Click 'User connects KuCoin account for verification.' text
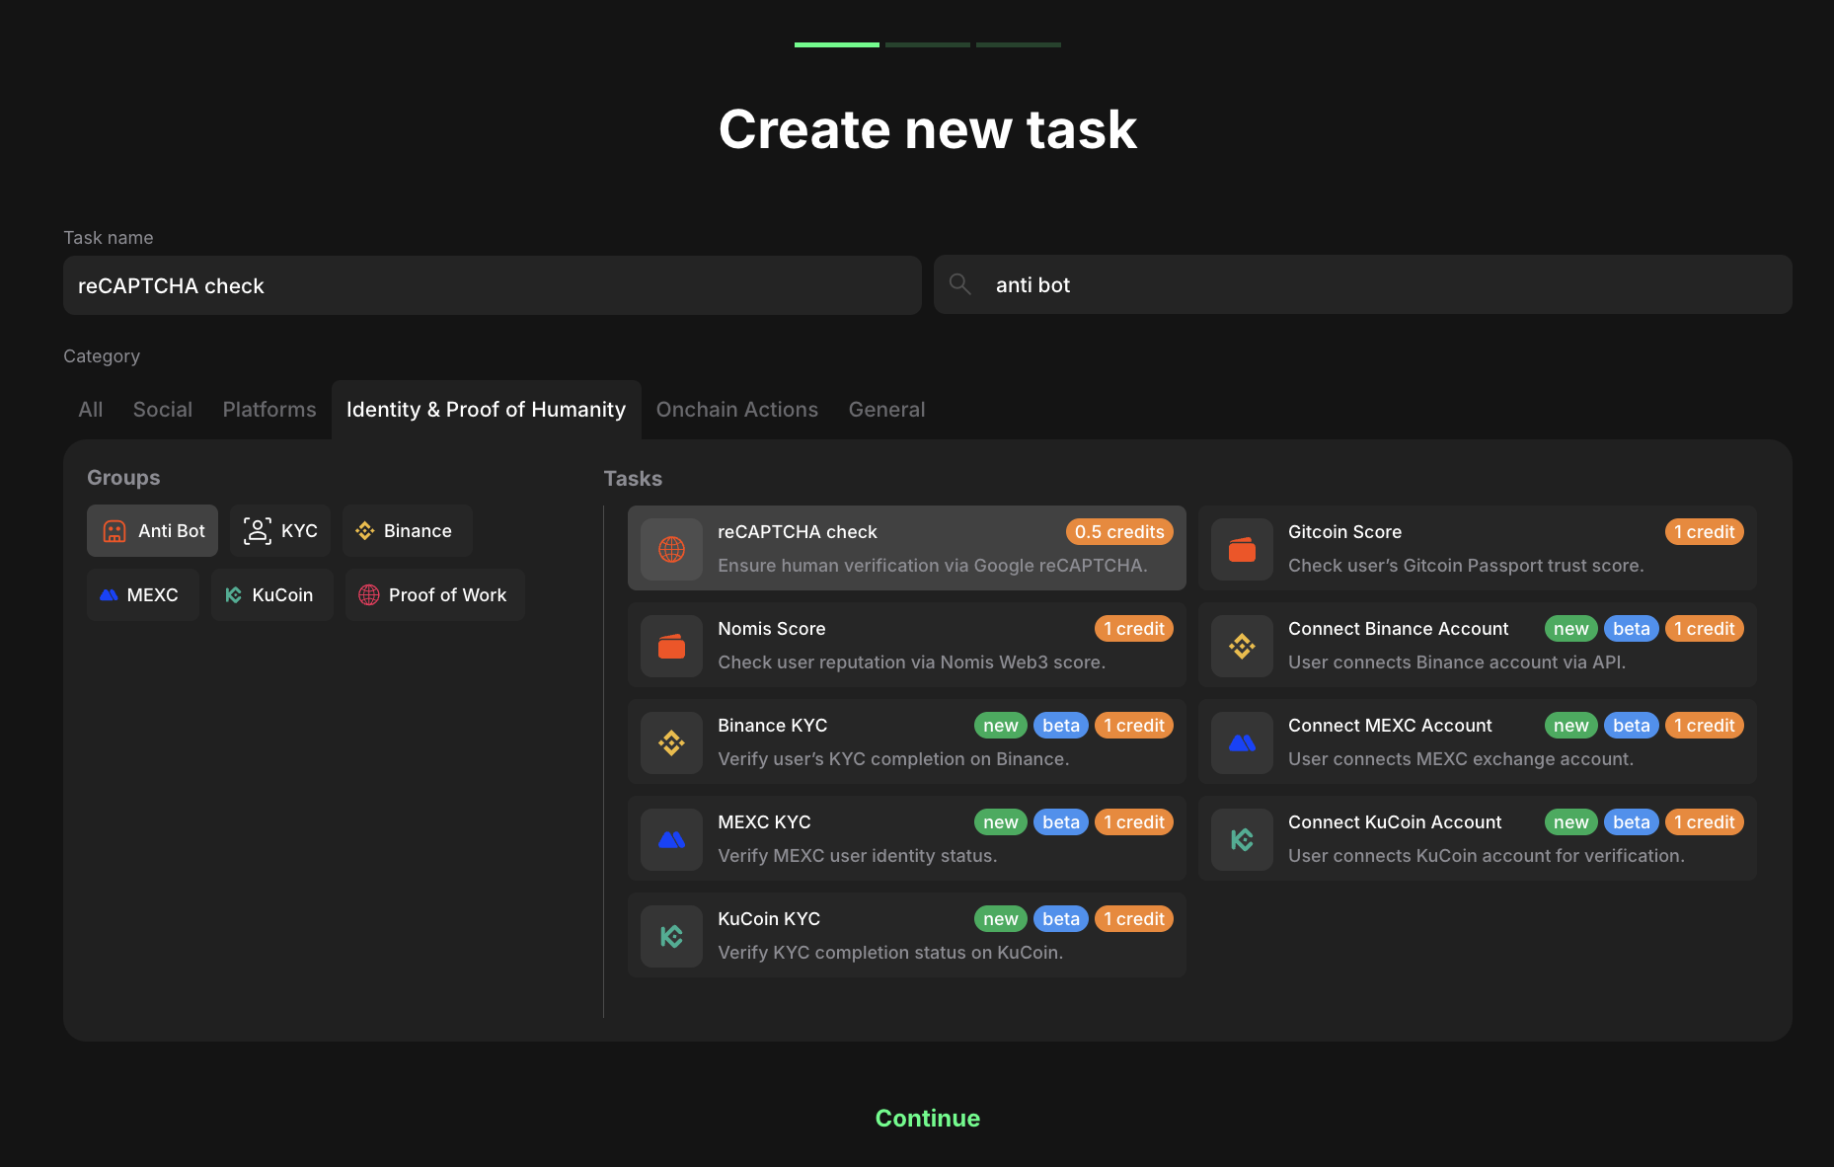The image size is (1834, 1167). click(1487, 856)
